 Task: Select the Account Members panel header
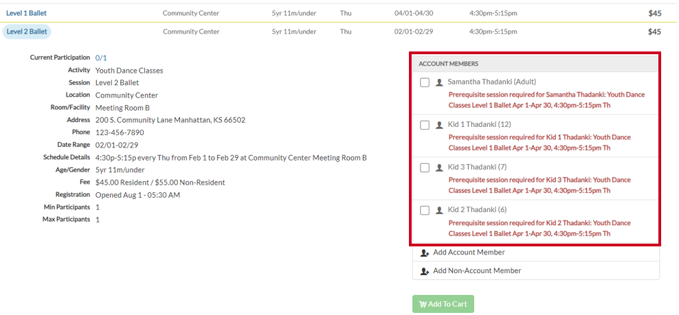click(x=535, y=64)
